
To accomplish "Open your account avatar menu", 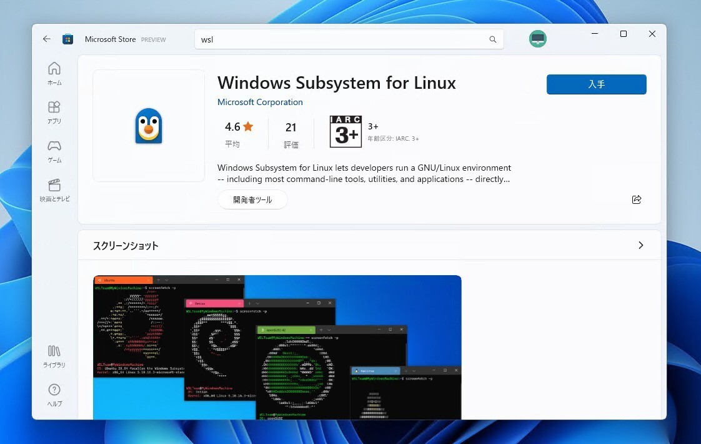I will pyautogui.click(x=537, y=39).
